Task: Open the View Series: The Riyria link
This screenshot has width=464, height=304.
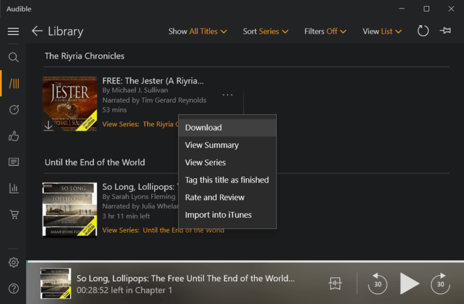Action: coord(140,124)
